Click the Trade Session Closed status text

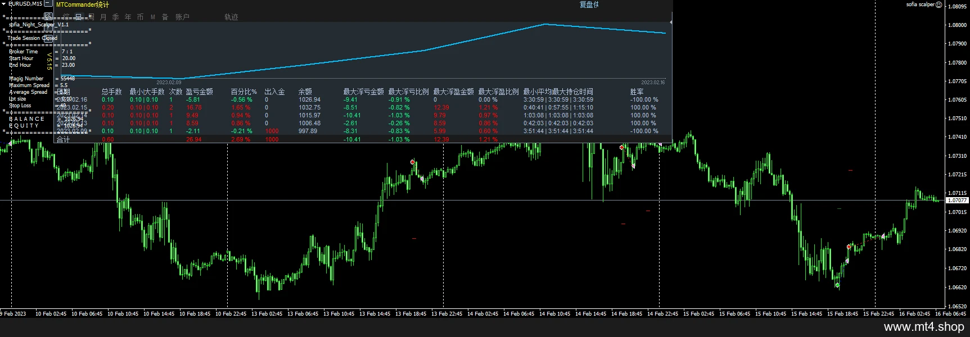tap(33, 38)
